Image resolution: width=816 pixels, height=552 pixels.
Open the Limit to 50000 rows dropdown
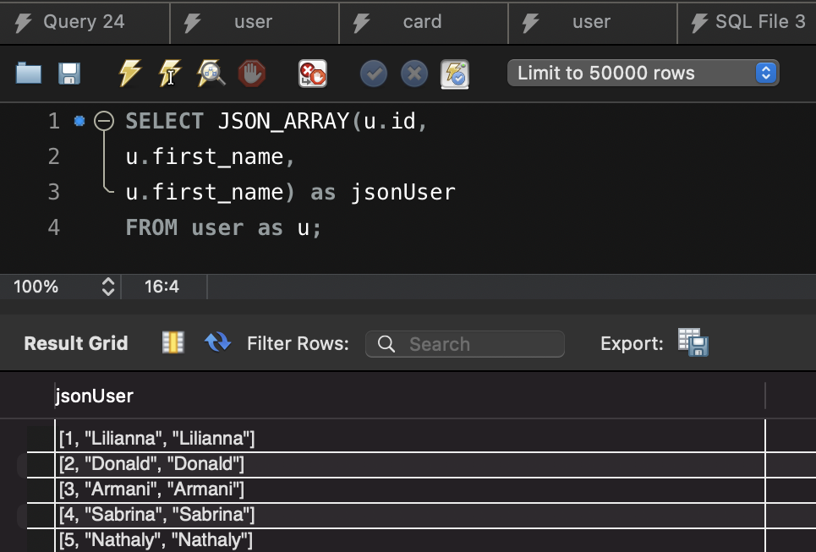pyautogui.click(x=643, y=73)
